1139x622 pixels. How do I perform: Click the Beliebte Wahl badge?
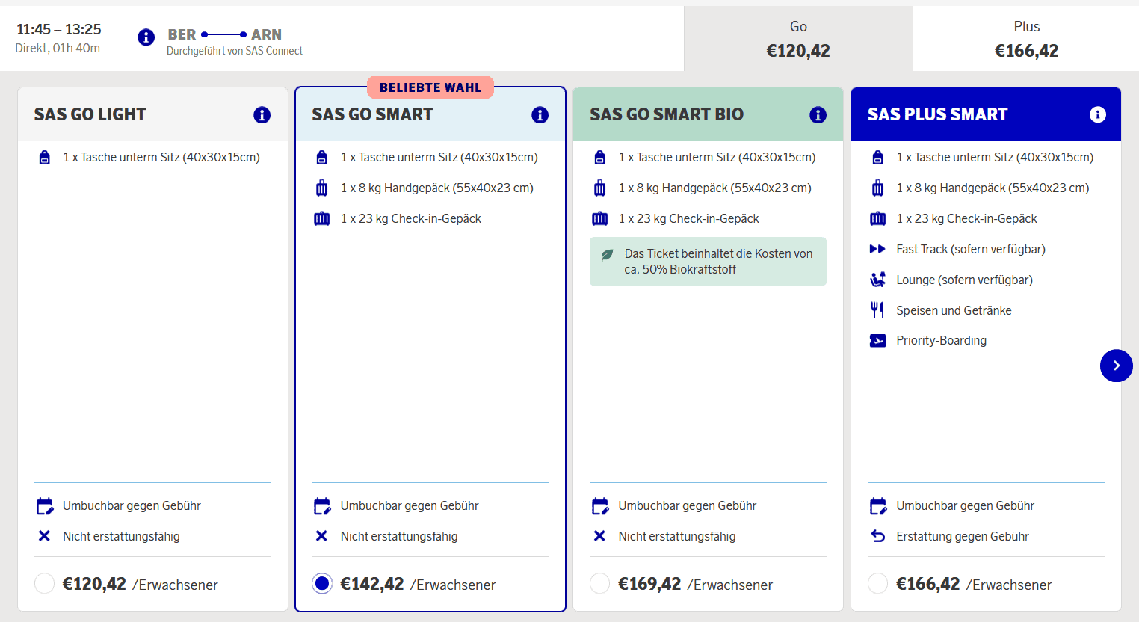(430, 87)
